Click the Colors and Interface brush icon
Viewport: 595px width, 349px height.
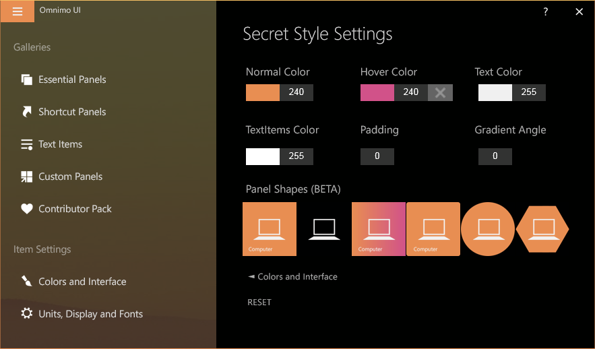(26, 281)
